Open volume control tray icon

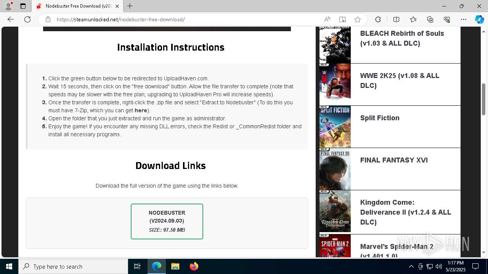[439, 266]
